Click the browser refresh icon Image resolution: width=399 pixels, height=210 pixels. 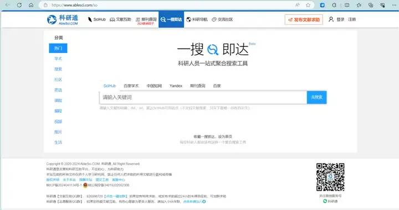coord(19,5)
